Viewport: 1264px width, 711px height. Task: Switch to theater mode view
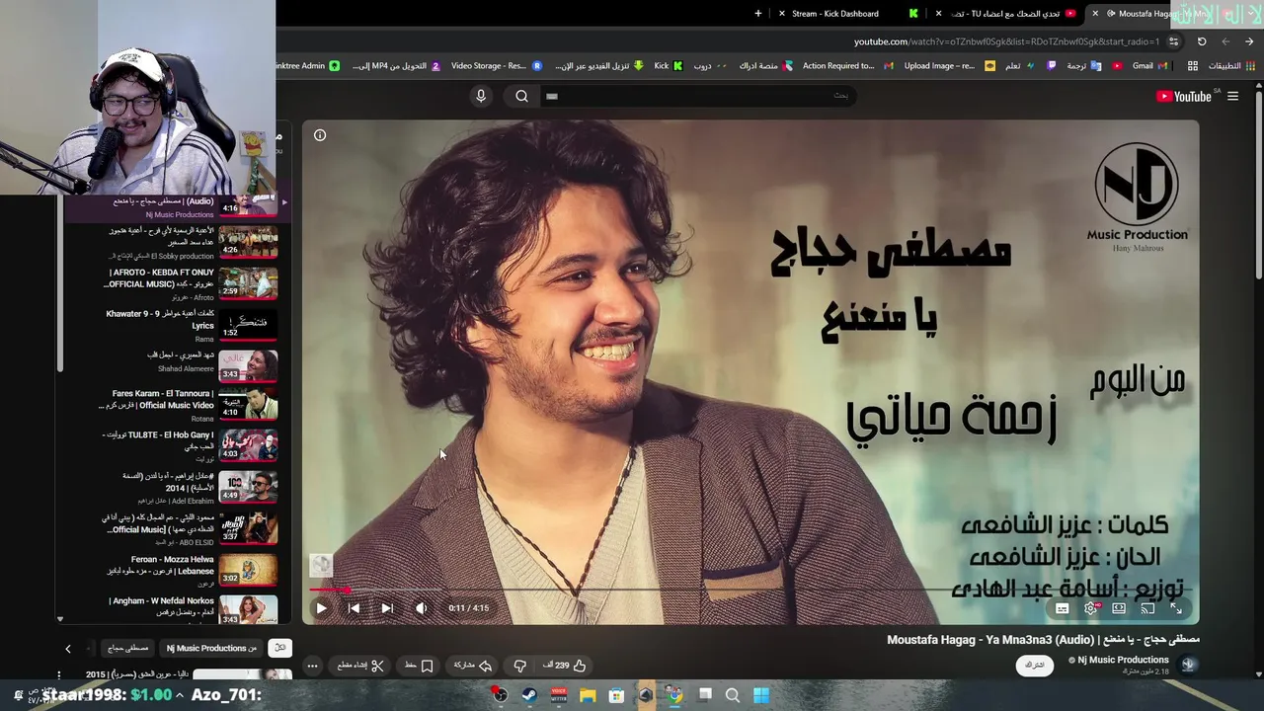(1119, 608)
